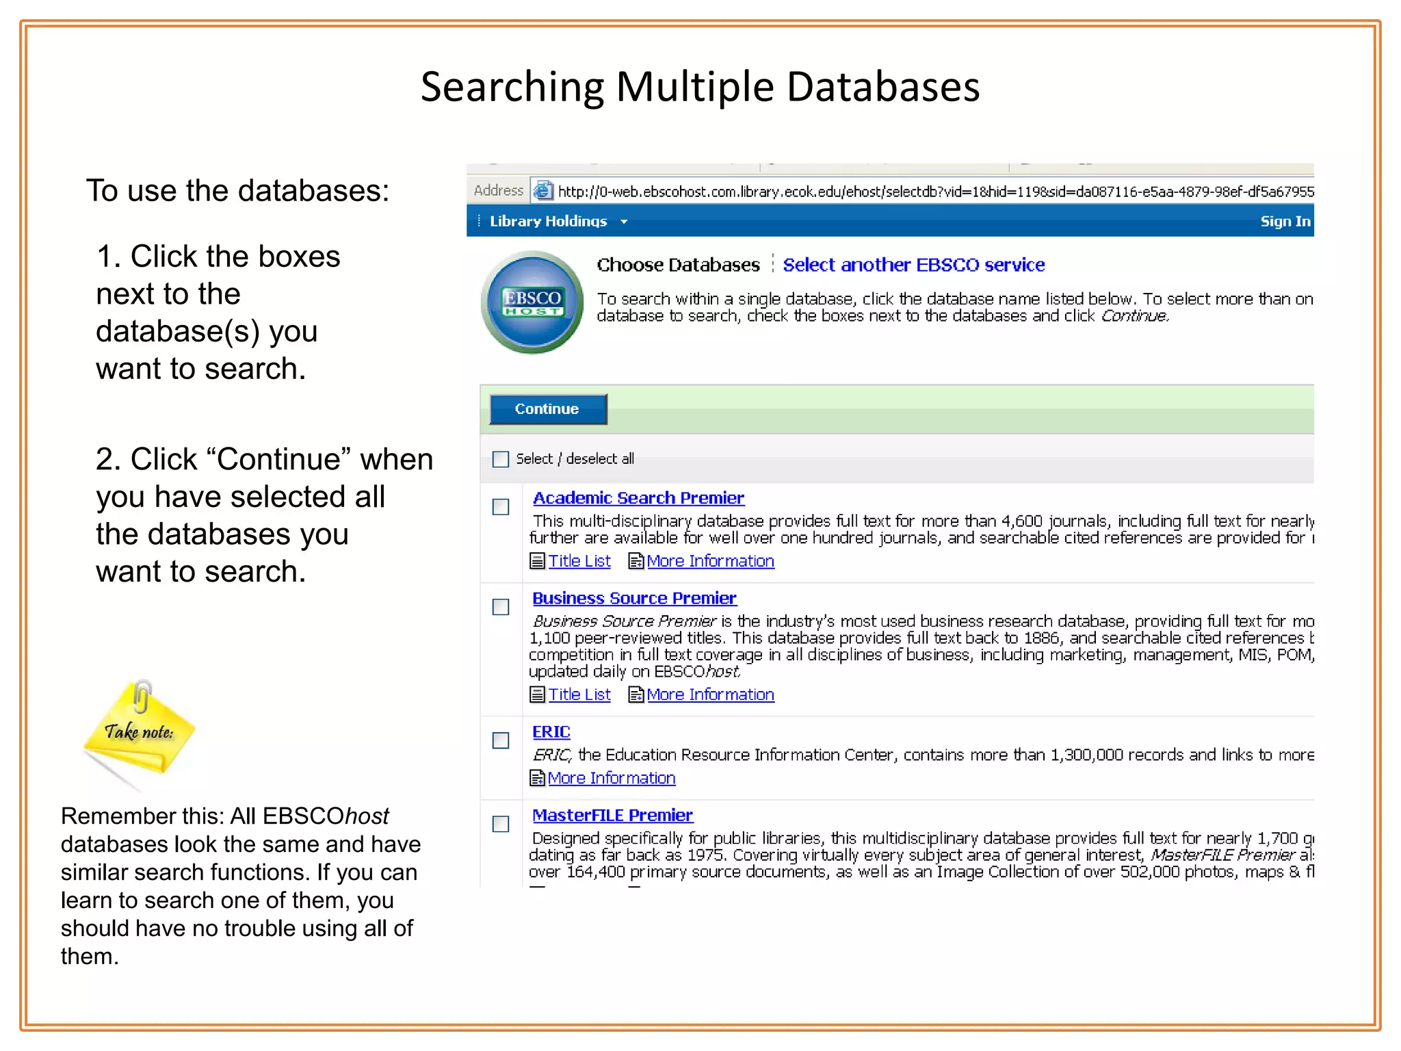
Task: Open the ERIC database link
Action: (551, 731)
